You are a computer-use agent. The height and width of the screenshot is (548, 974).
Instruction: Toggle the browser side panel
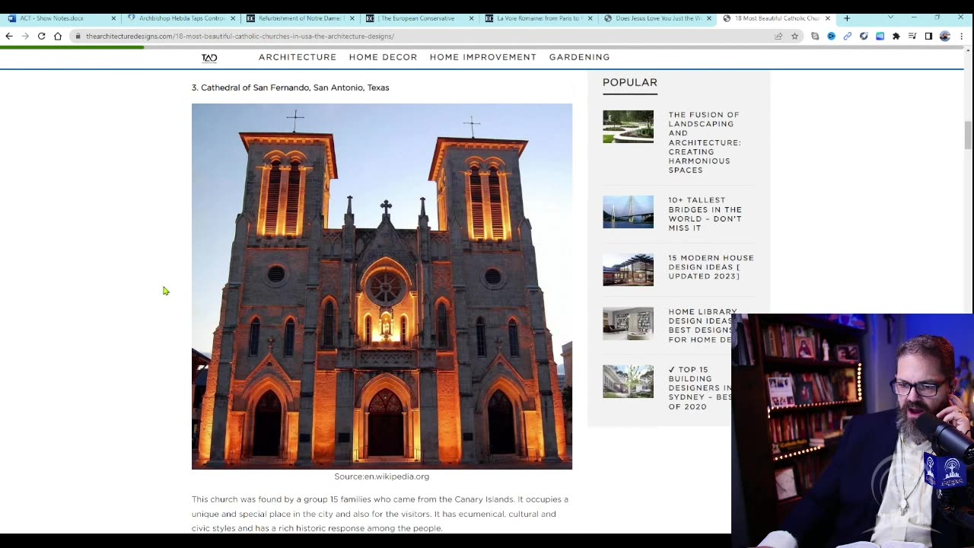click(x=928, y=36)
